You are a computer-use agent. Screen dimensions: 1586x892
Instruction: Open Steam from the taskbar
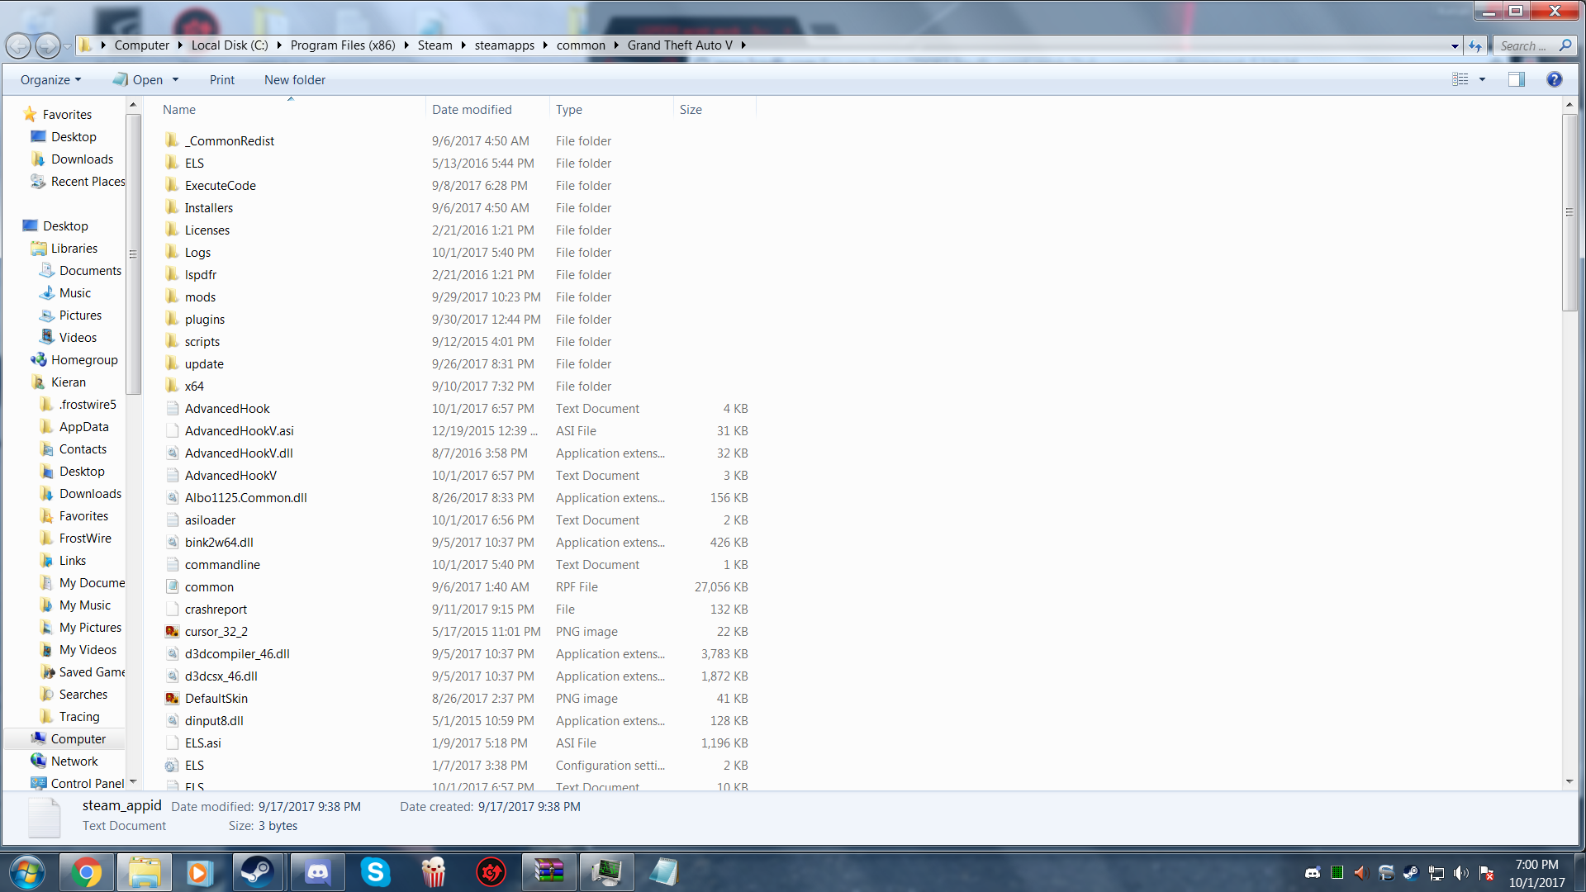[257, 871]
